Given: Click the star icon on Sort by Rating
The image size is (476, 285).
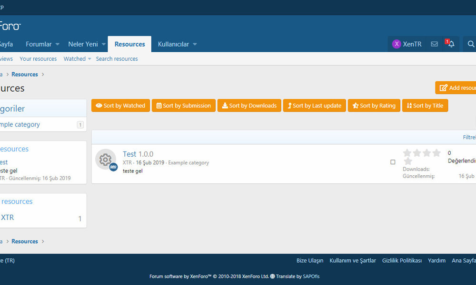Looking at the screenshot, I should pyautogui.click(x=356, y=105).
